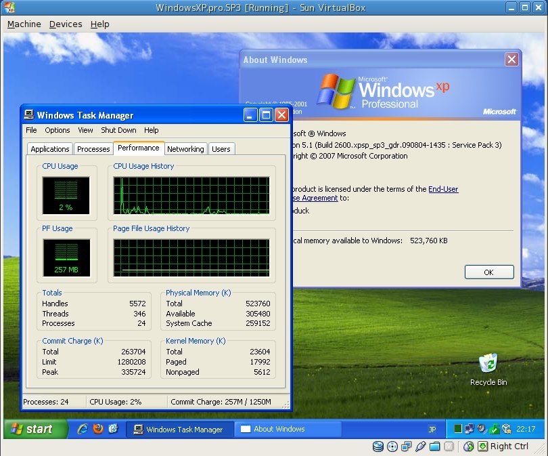548x456 pixels.
Task: Switch to the Networking tab
Action: [185, 149]
